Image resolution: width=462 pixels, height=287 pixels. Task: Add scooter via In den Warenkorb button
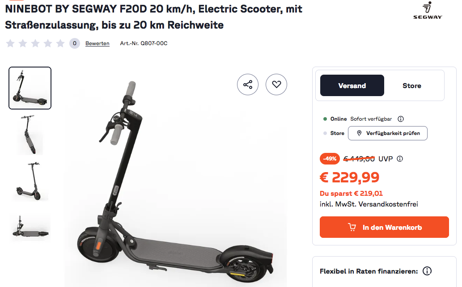click(384, 227)
